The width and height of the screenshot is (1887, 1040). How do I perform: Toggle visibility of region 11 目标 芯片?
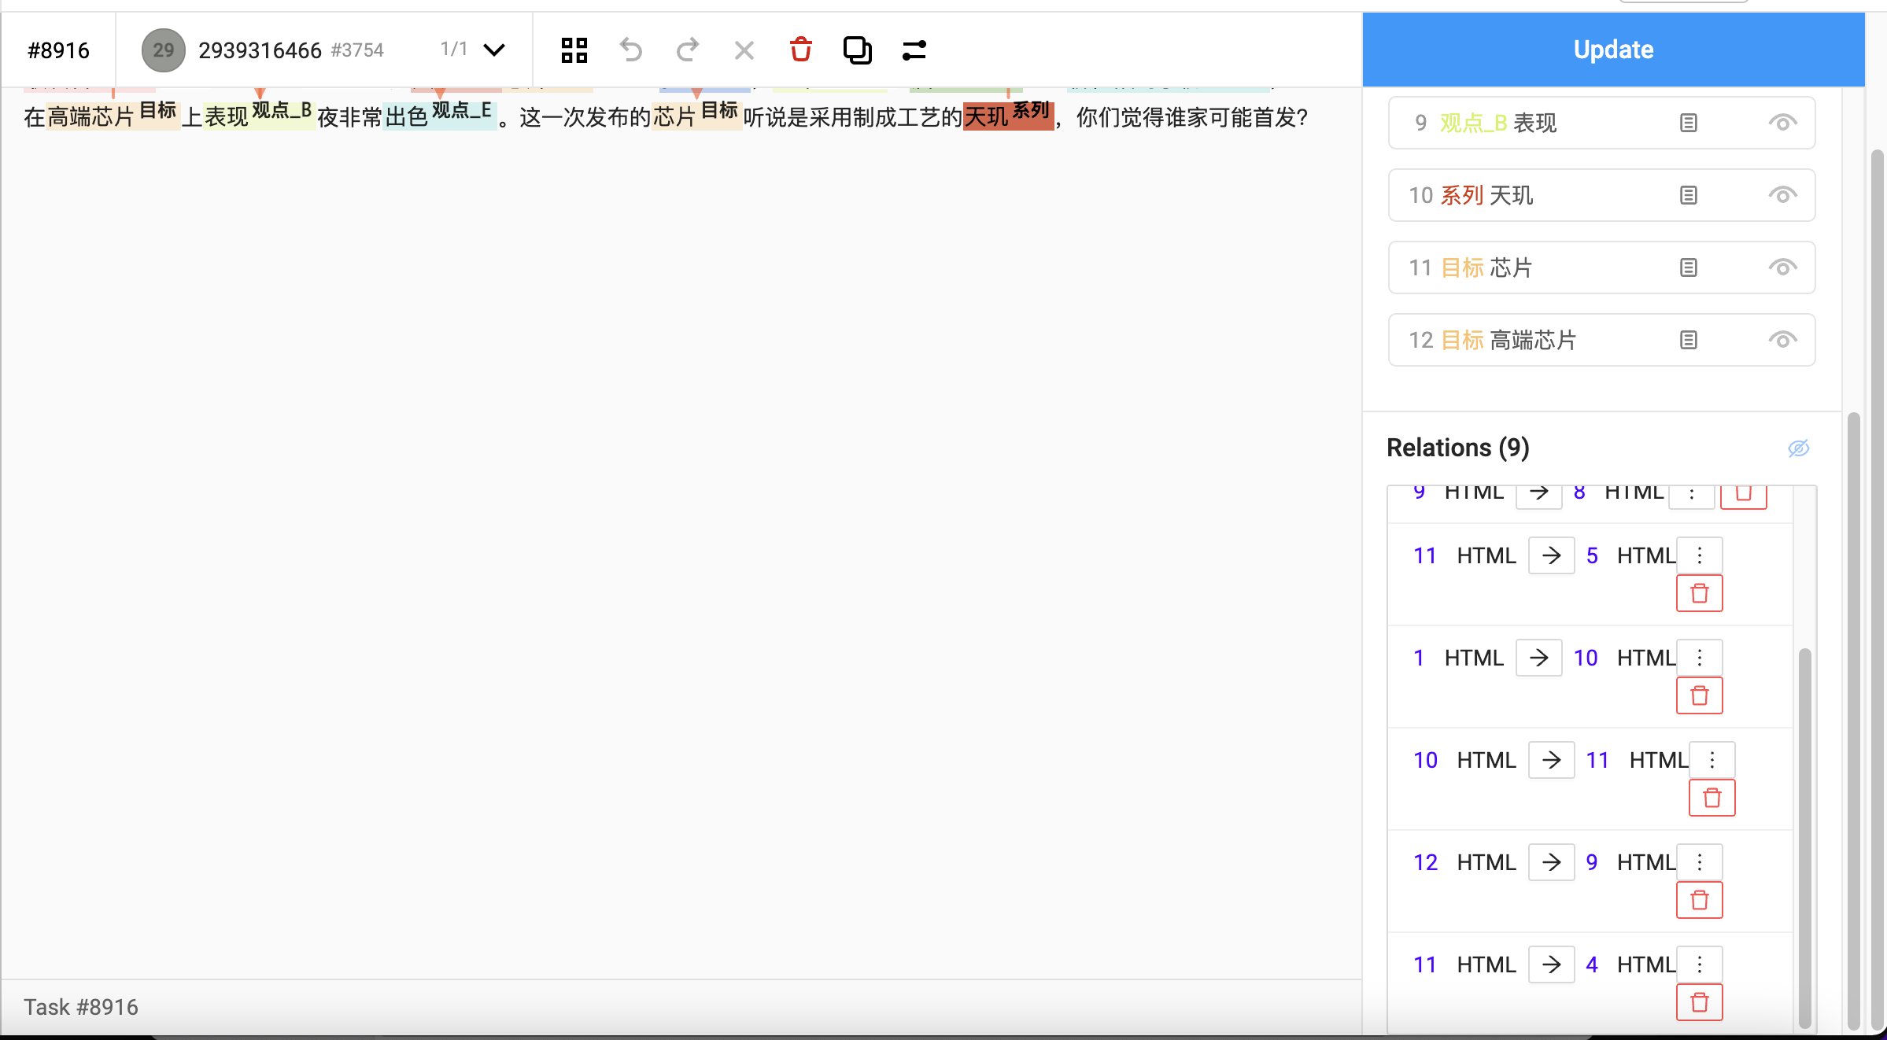(1782, 267)
